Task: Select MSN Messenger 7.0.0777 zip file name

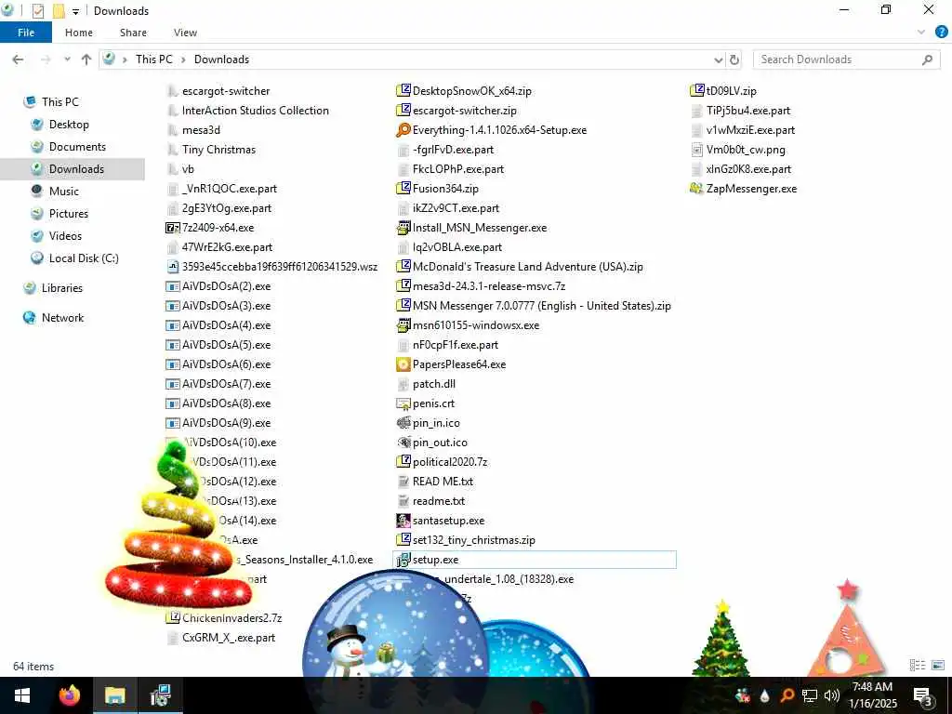Action: point(542,306)
